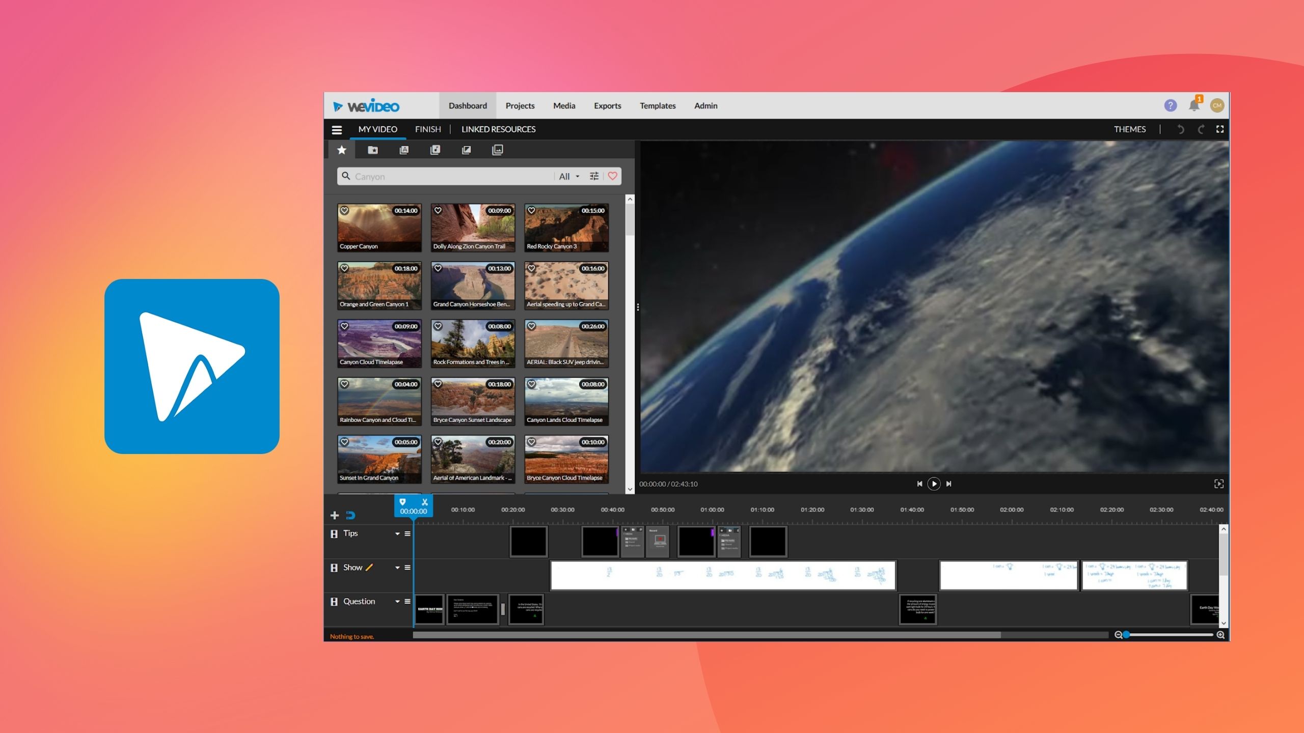
Task: Click the WeVideo logo
Action: pos(366,106)
